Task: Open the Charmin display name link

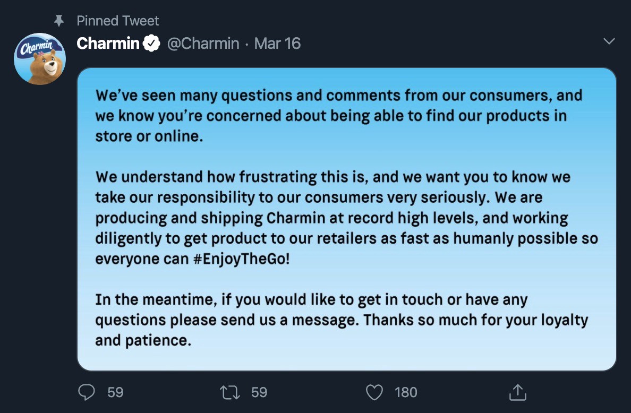Action: 108,44
